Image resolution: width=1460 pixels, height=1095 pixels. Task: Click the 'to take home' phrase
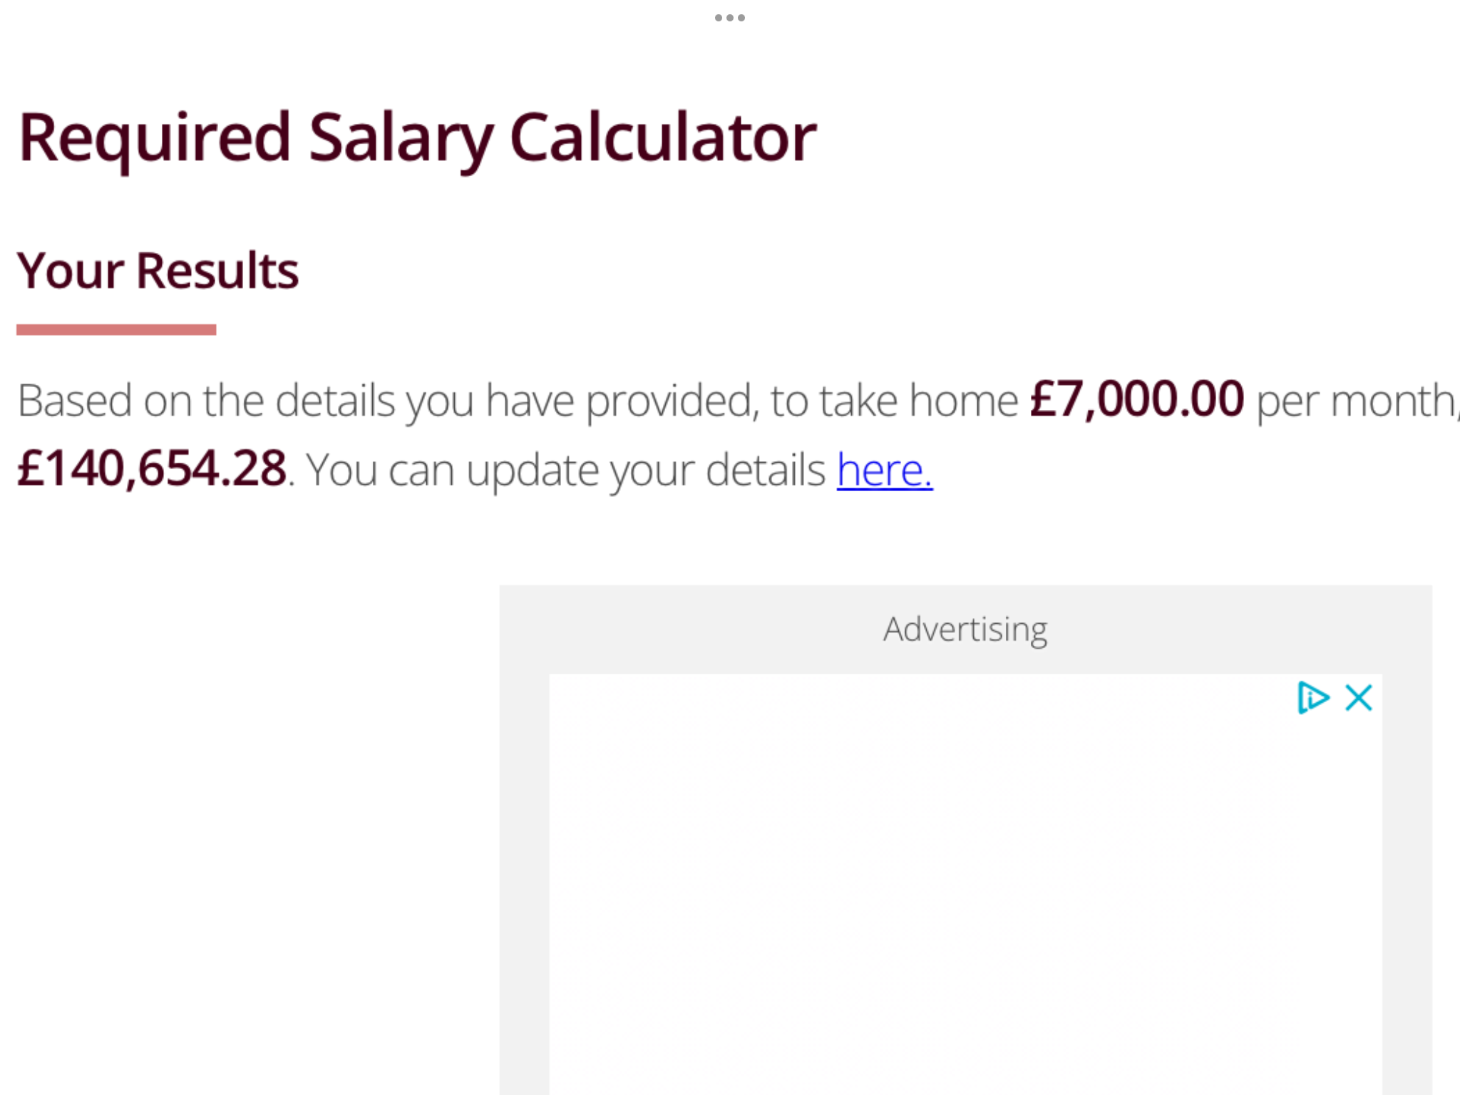[x=895, y=401]
